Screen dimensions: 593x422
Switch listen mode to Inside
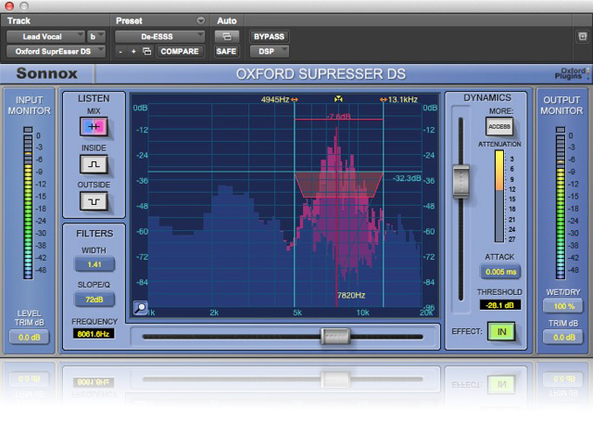click(94, 164)
